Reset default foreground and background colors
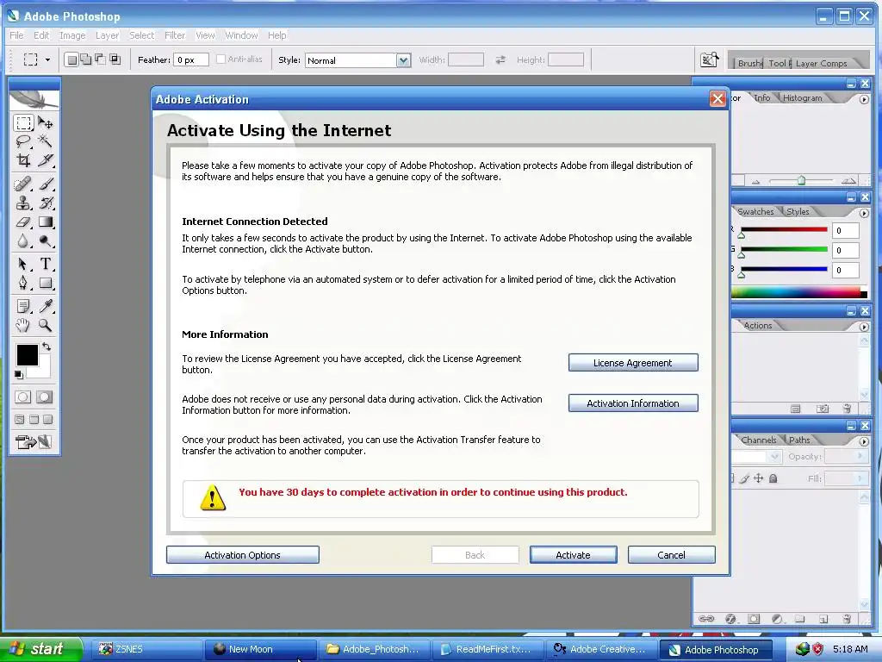Viewport: 882px width, 662px height. pos(19,374)
